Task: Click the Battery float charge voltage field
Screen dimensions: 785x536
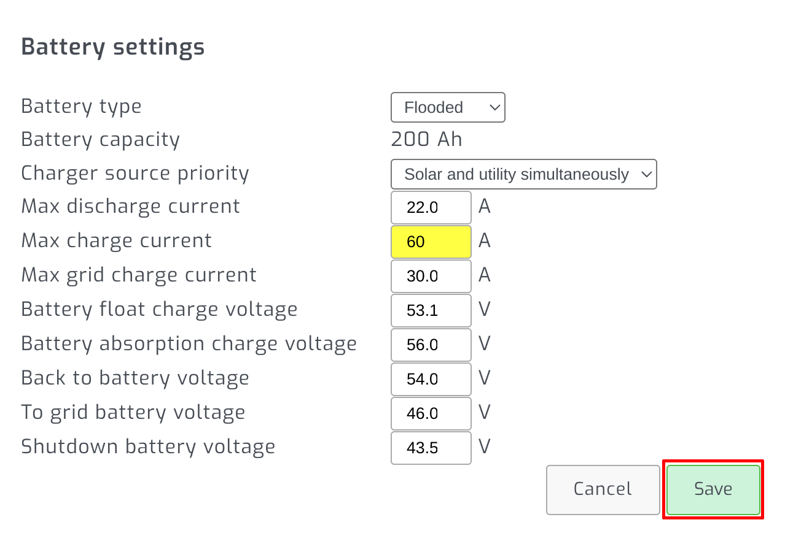Action: tap(431, 310)
